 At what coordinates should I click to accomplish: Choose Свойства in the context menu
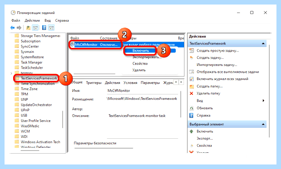[140, 64]
